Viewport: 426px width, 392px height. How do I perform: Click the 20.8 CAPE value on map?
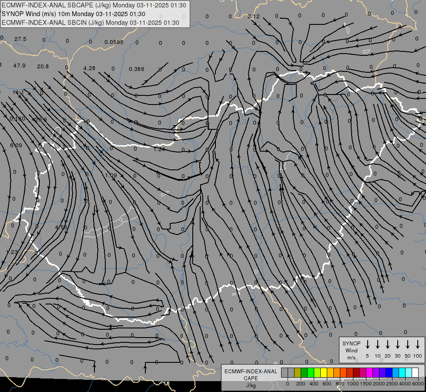point(43,66)
